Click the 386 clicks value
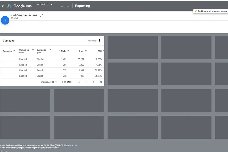 coord(65,65)
